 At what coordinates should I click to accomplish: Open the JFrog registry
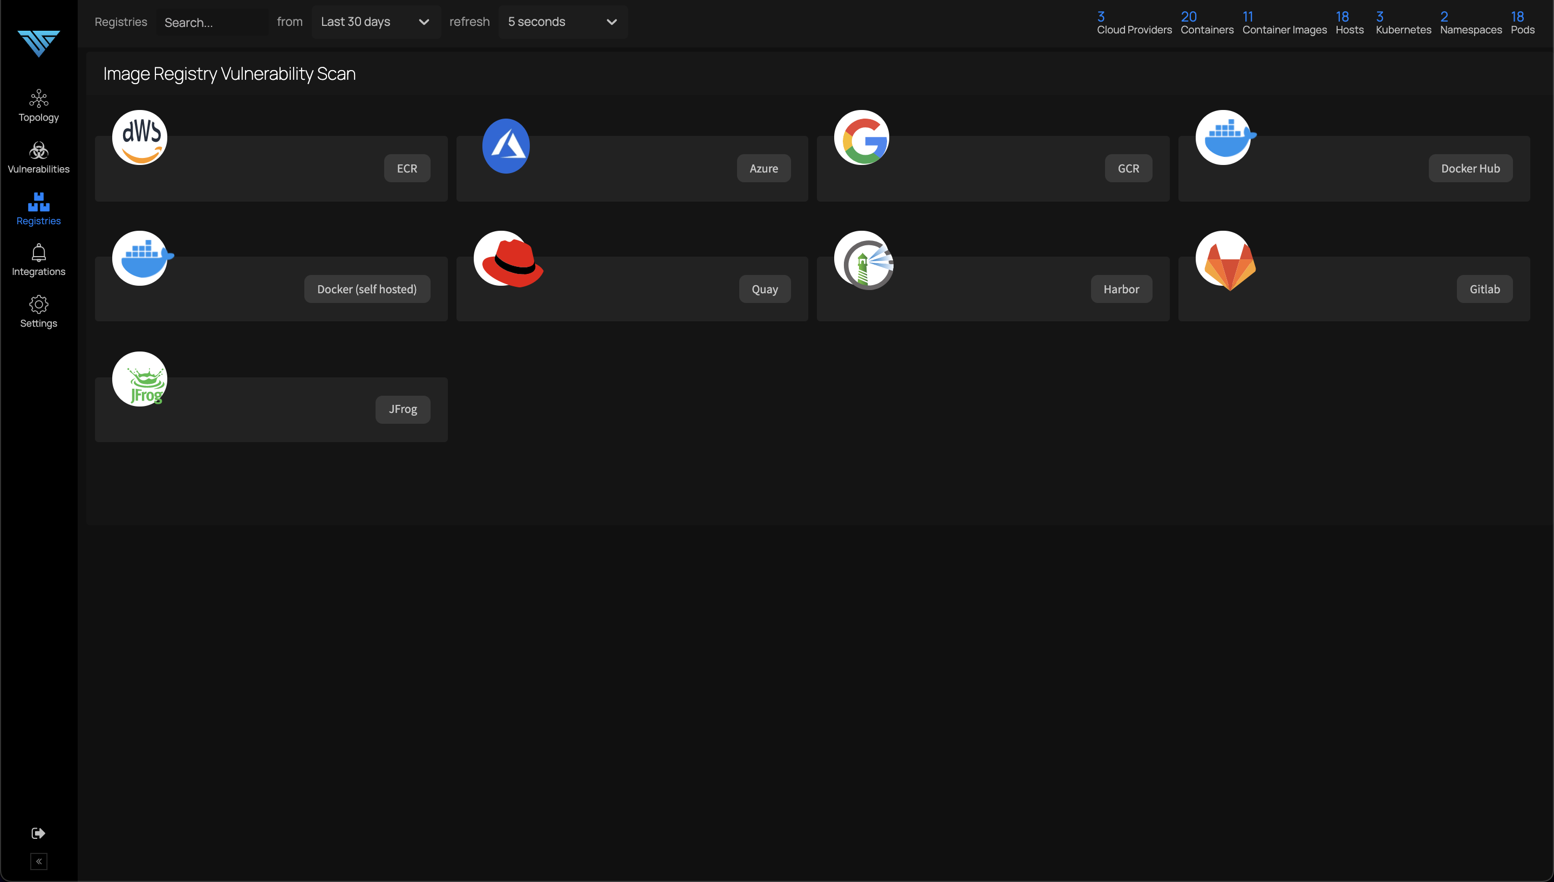click(403, 410)
